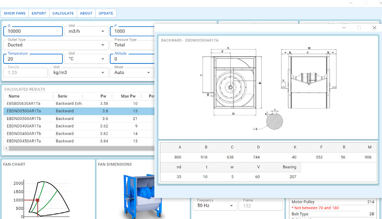Click the red operating point on fan chart
The image size is (382, 219).
coord(38,200)
